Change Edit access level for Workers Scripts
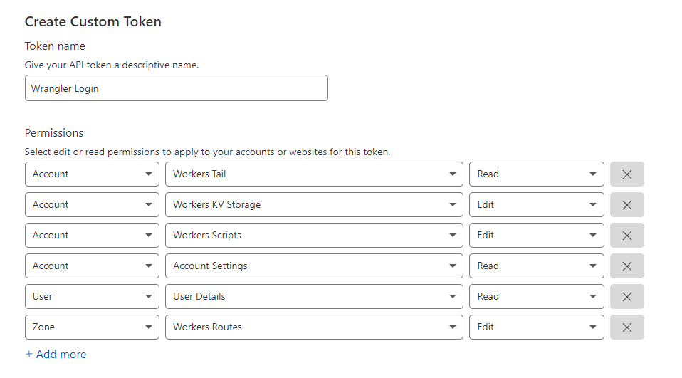 point(537,236)
